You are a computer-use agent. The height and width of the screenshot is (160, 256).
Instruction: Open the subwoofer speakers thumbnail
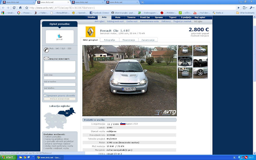[185, 62]
